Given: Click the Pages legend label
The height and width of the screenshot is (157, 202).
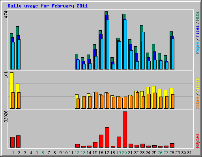Looking at the screenshot, I should pyautogui.click(x=197, y=48).
